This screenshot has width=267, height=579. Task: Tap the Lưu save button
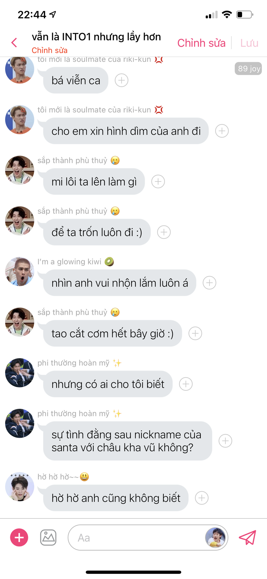[x=249, y=43]
